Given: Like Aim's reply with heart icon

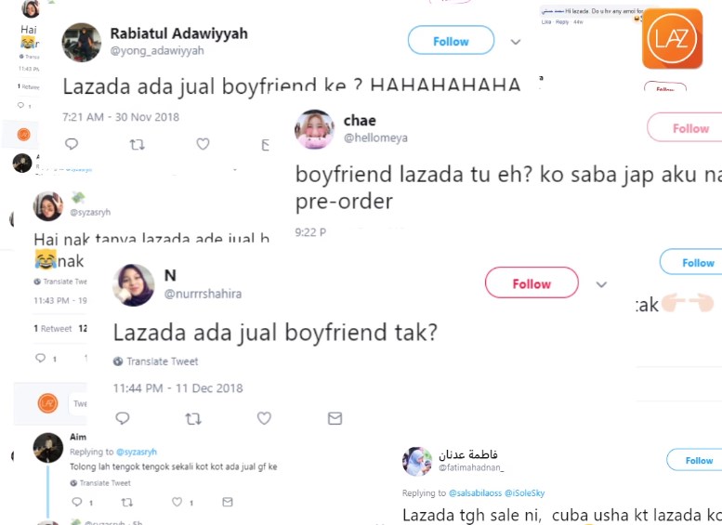Looking at the screenshot, I should tap(177, 502).
